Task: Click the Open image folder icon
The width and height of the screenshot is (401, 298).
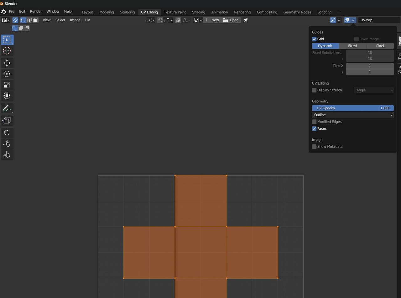Action: [226, 20]
